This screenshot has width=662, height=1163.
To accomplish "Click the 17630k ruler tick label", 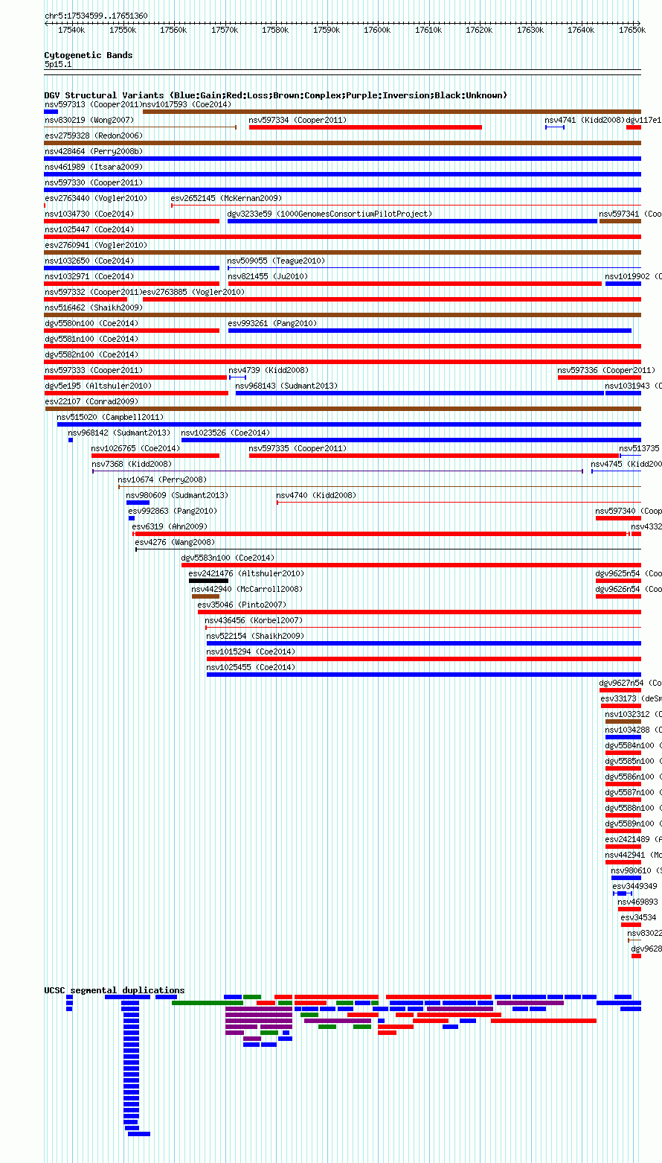I will [530, 30].
